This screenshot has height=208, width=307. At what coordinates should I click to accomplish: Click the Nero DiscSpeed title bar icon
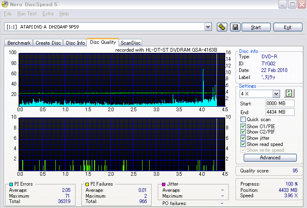coord(5,4)
